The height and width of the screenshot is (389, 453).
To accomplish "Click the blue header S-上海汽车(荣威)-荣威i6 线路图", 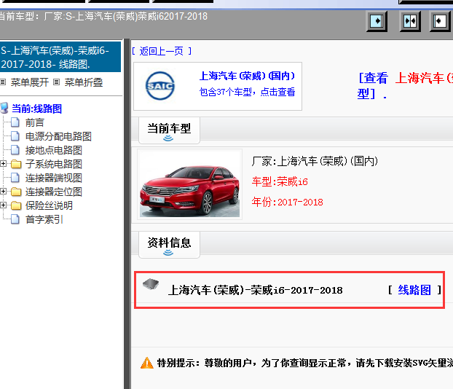I will pyautogui.click(x=60, y=57).
